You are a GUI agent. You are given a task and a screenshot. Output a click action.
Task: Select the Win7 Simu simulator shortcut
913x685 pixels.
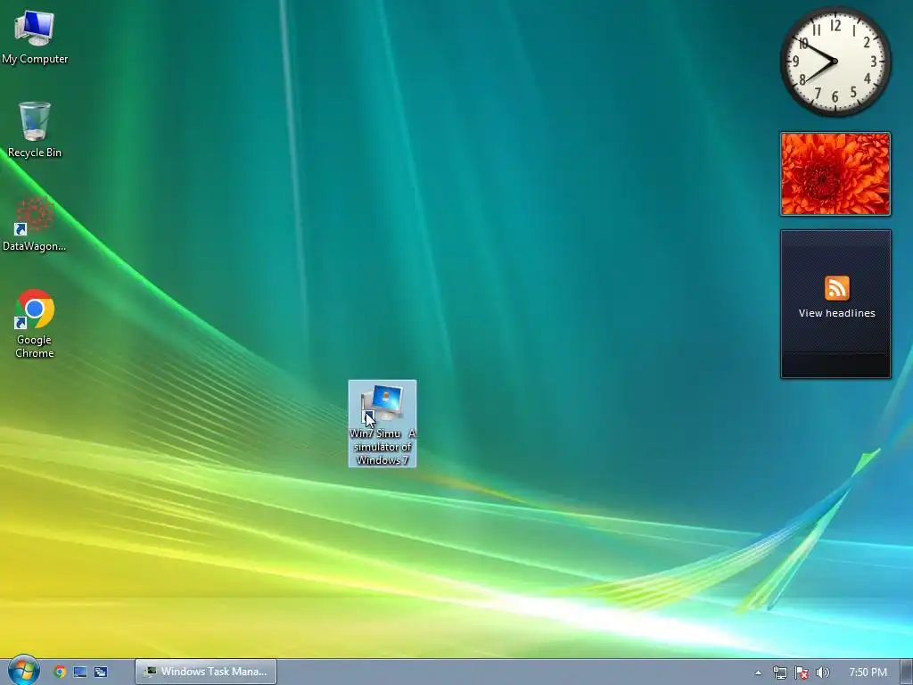[x=382, y=424]
